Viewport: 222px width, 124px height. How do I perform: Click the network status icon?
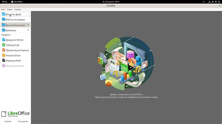209,2
